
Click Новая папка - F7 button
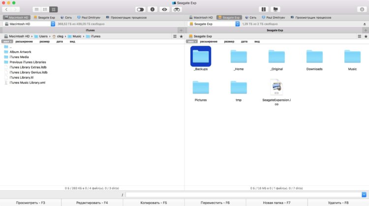point(277,203)
